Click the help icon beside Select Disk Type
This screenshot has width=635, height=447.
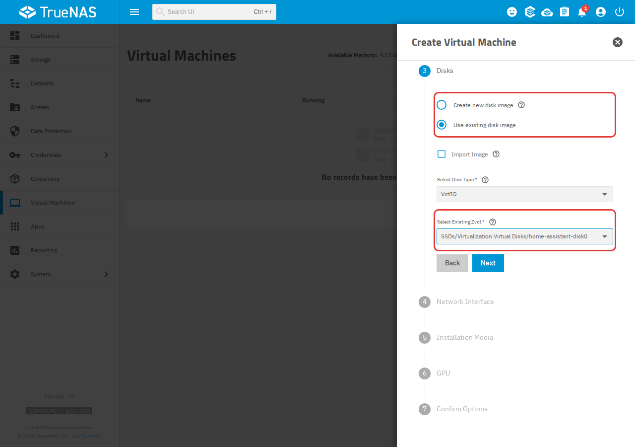tap(485, 180)
